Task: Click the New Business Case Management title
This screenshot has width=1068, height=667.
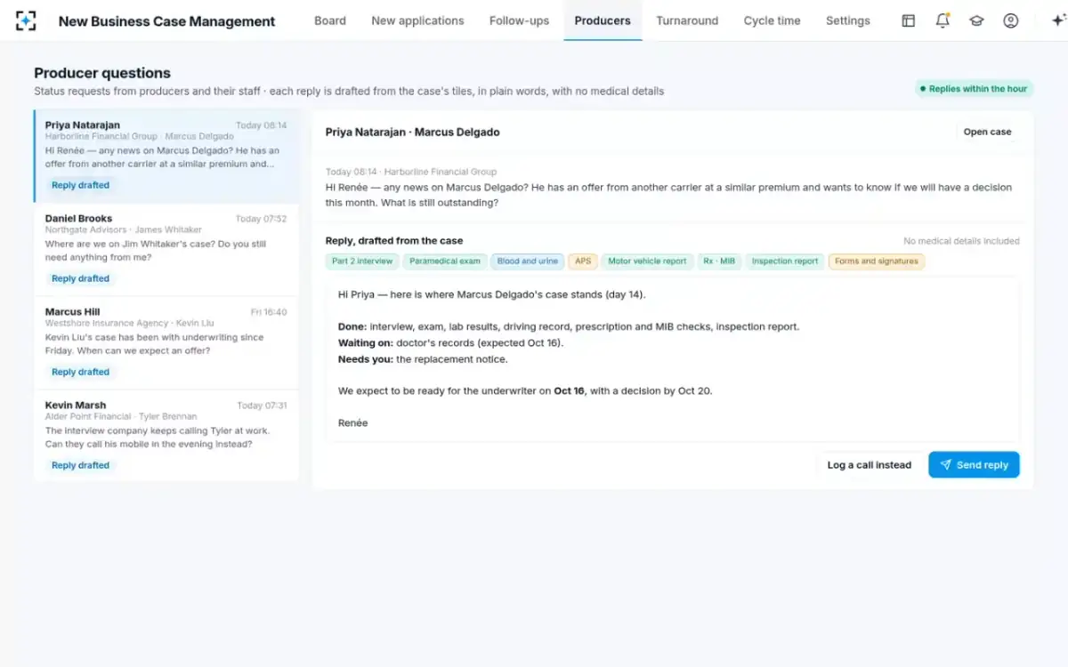Action: coord(167,21)
